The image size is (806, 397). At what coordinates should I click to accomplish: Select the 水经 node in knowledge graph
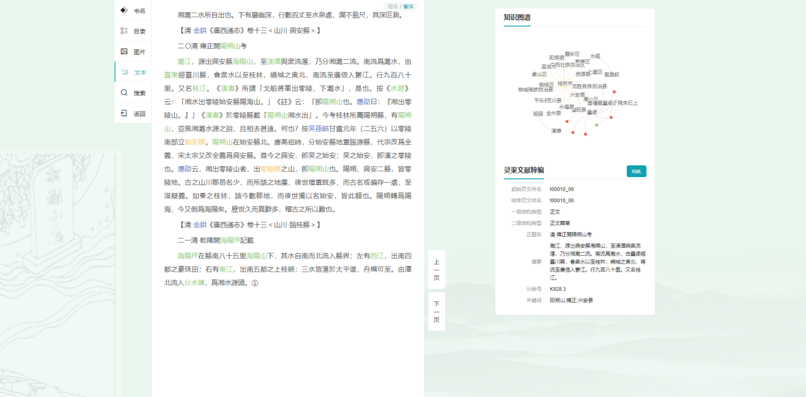pyautogui.click(x=595, y=56)
